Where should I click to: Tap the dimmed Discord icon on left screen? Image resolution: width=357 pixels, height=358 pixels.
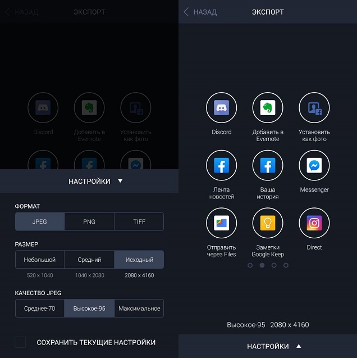point(43,107)
